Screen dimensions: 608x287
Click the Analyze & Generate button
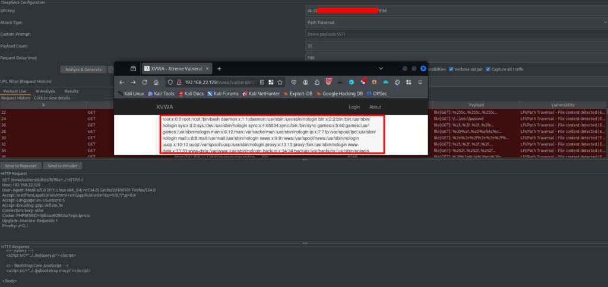click(83, 70)
